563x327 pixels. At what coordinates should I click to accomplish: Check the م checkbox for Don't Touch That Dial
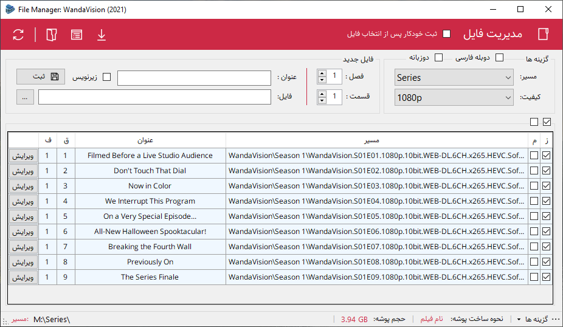coord(534,171)
